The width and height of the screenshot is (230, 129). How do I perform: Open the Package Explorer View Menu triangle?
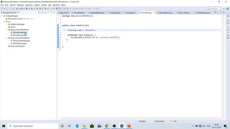49,13
